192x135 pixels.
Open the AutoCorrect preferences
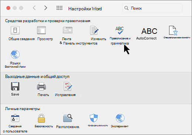pos(149,31)
